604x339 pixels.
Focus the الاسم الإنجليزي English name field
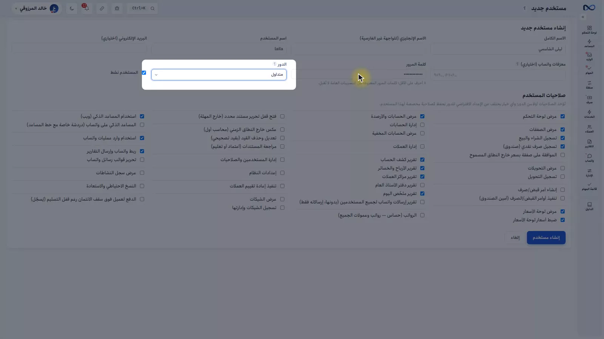pos(359,49)
